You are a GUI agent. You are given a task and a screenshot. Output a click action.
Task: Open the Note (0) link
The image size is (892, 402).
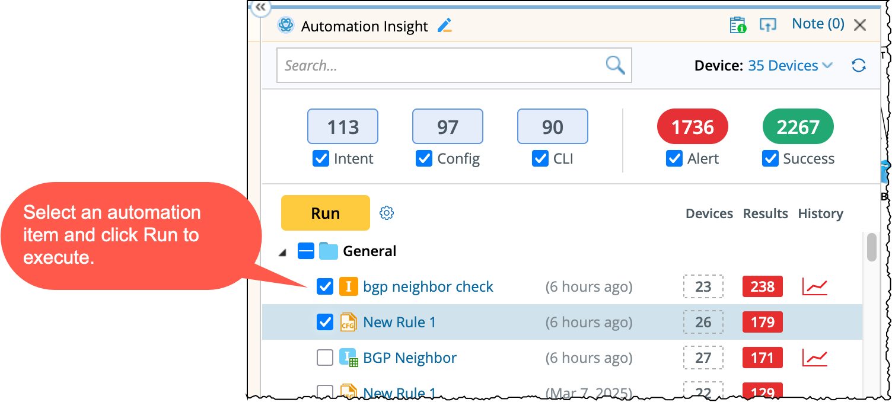point(818,24)
